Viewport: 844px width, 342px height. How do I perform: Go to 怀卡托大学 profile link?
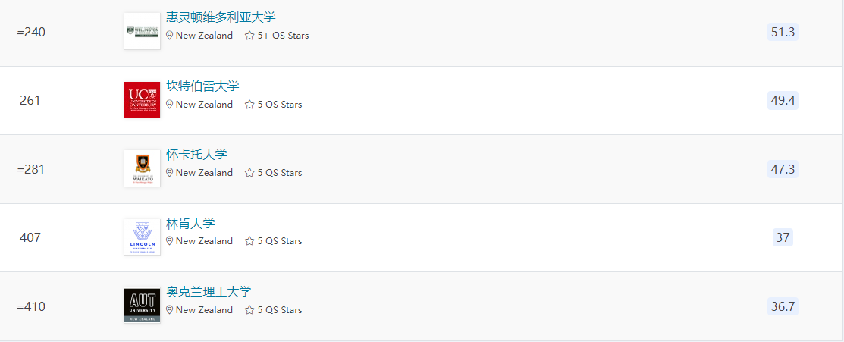[196, 155]
